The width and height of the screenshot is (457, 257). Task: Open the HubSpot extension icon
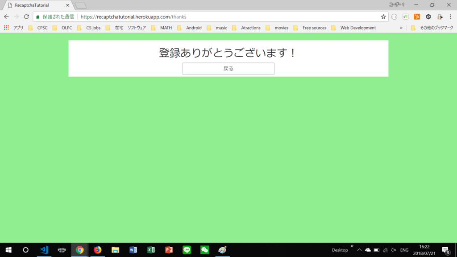click(417, 17)
